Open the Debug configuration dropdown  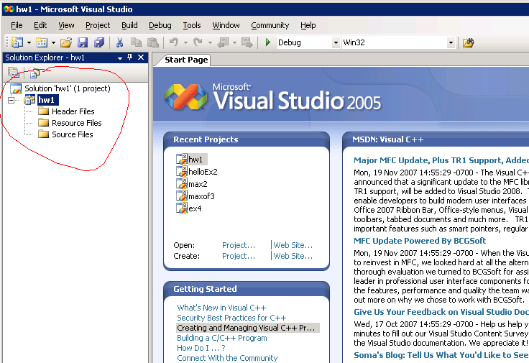point(336,43)
